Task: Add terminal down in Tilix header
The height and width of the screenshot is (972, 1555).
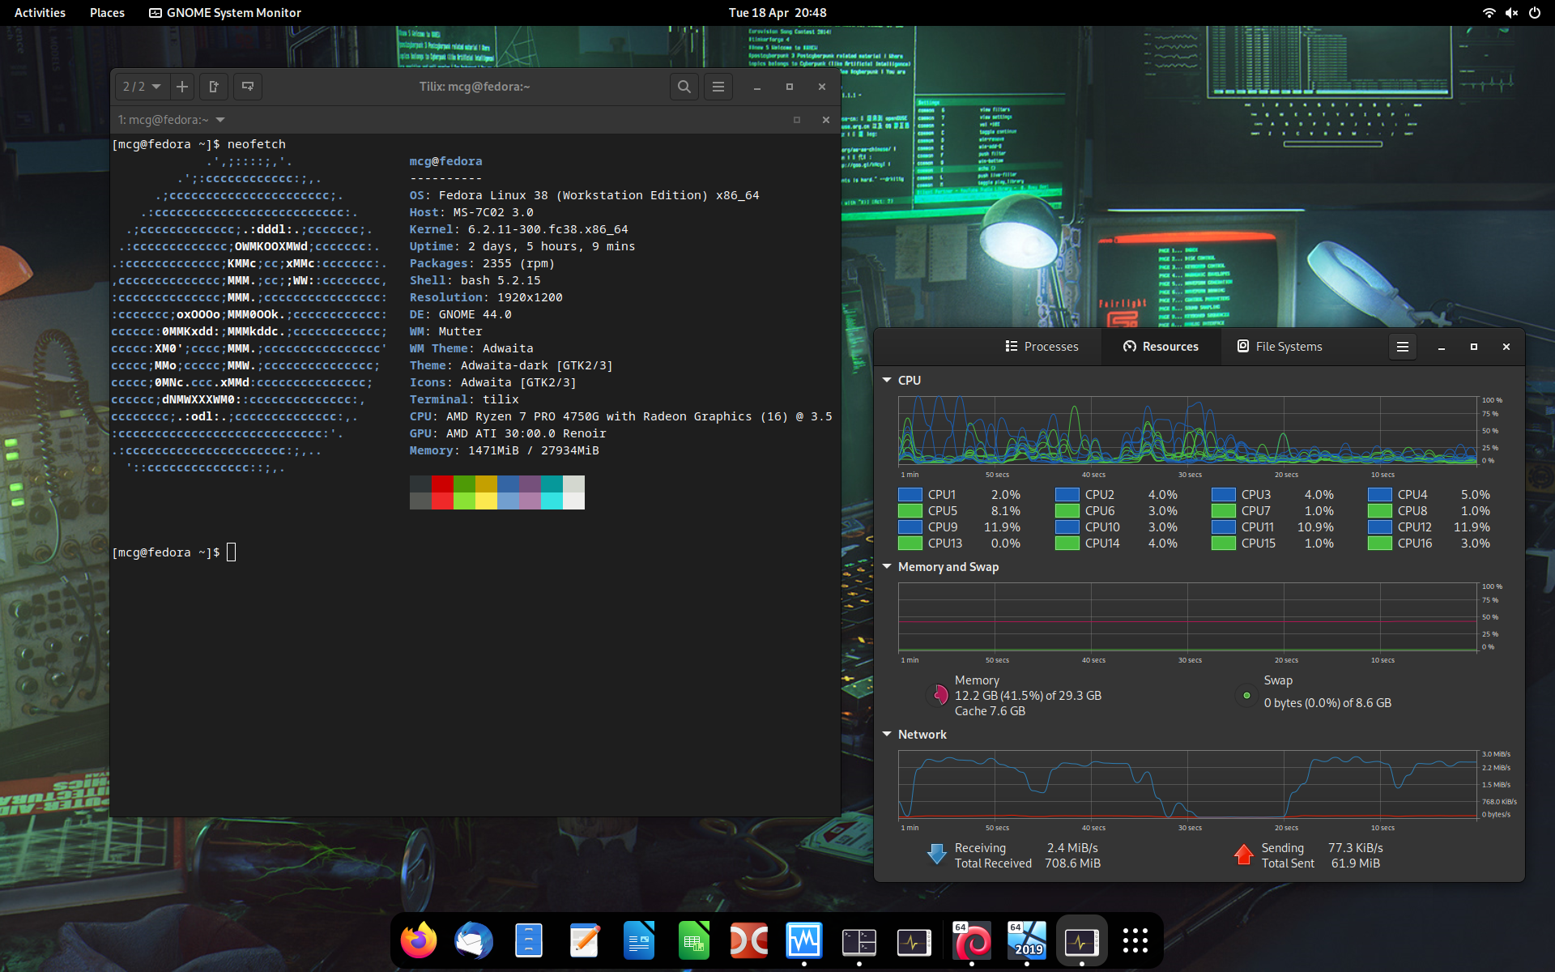Action: (248, 87)
